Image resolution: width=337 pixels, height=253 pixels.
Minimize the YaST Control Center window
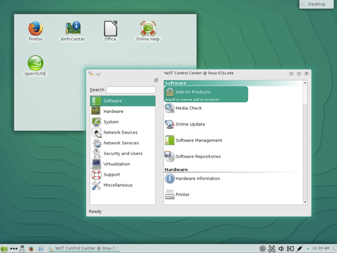[x=291, y=73]
